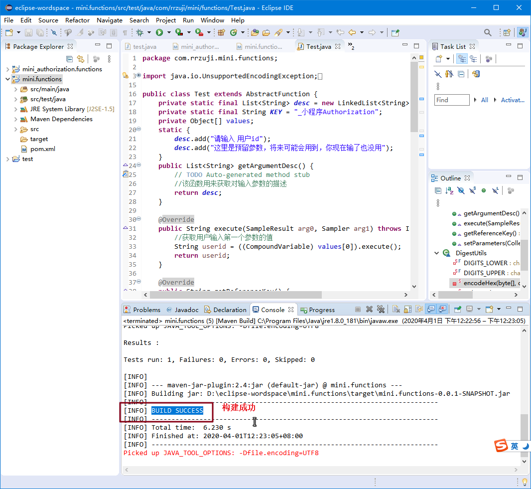531x489 pixels.
Task: Collapse All in Package Explorer
Action: tap(69, 59)
